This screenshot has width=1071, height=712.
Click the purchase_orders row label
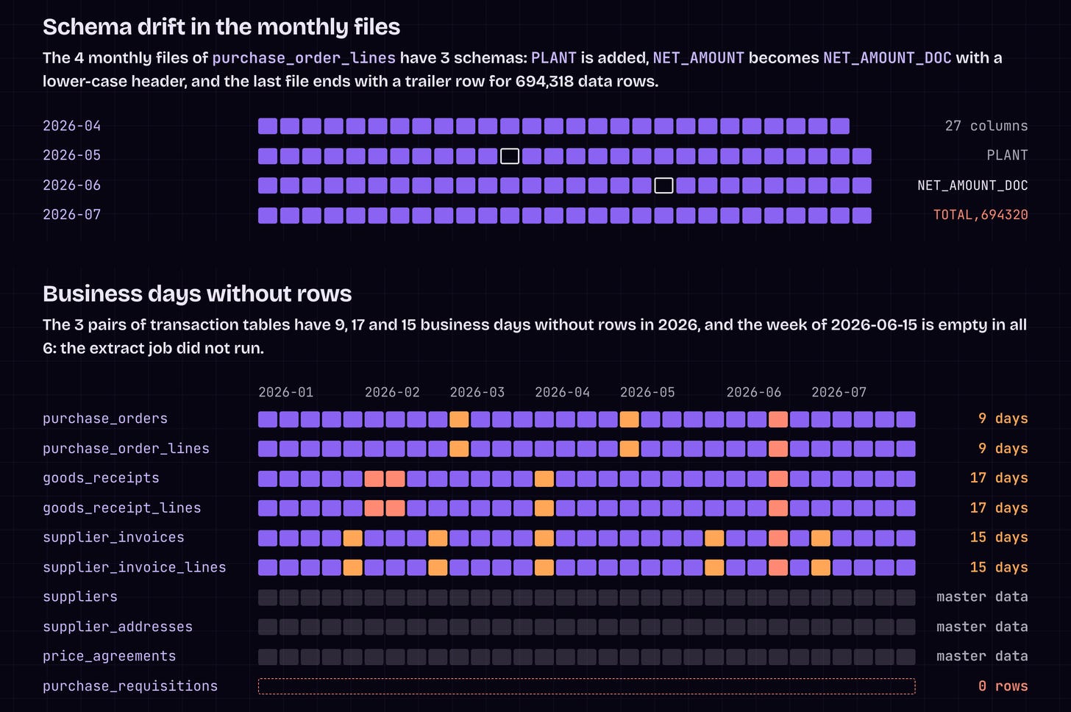coord(105,419)
